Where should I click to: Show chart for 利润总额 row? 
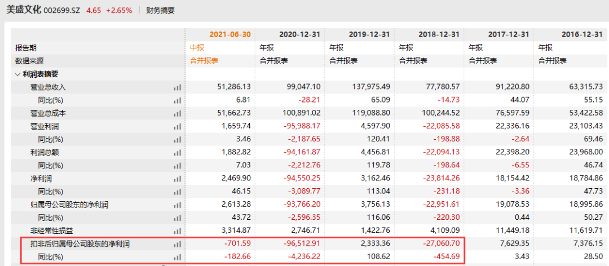[178, 152]
